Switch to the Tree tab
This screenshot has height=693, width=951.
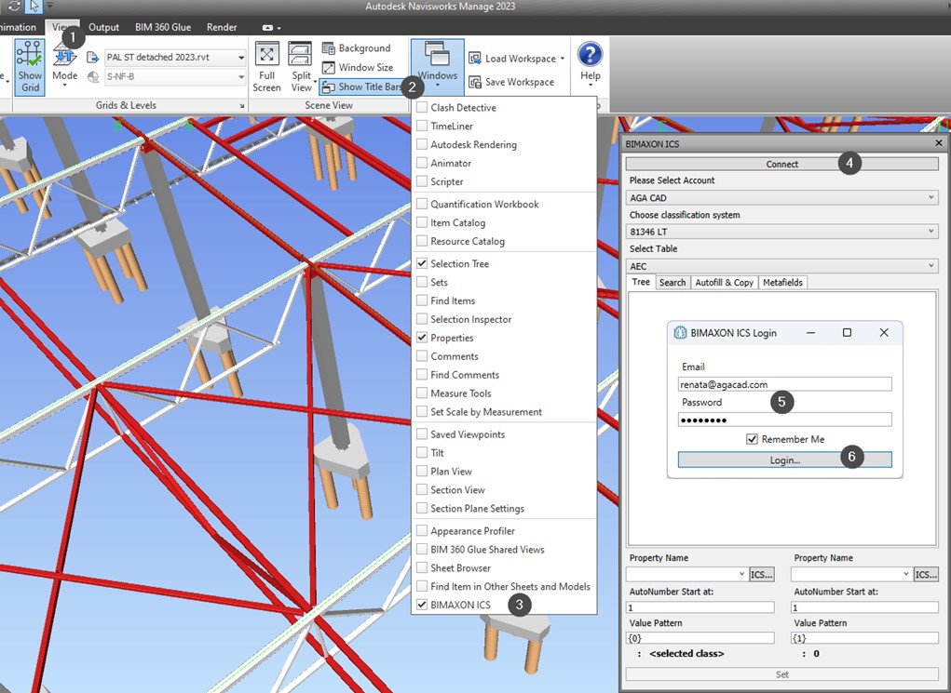641,282
